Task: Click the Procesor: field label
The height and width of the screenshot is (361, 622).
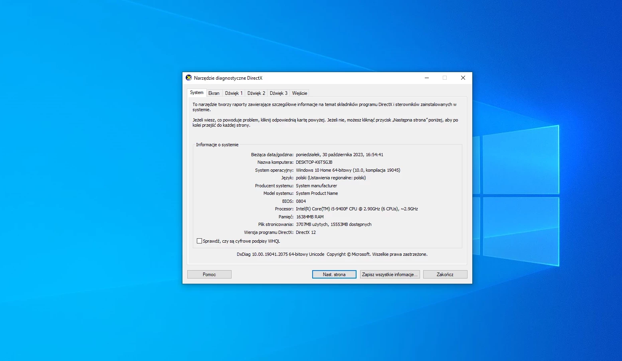Action: pyautogui.click(x=284, y=209)
